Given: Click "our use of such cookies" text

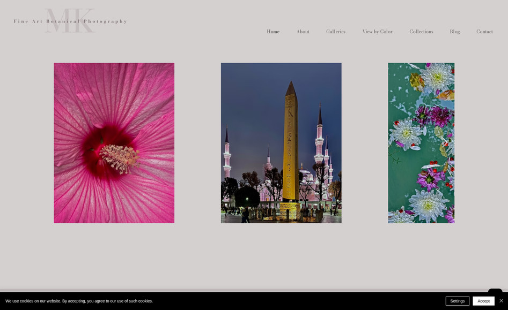Looking at the screenshot, I should 129,301.
